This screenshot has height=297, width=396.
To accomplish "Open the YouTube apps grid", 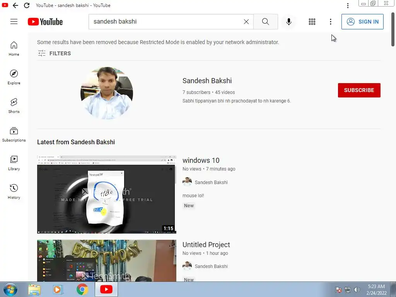I will [x=312, y=22].
